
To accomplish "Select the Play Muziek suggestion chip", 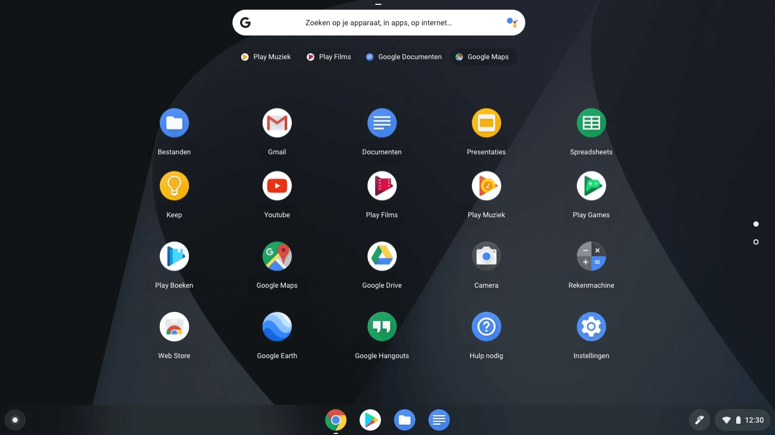I will tap(266, 57).
